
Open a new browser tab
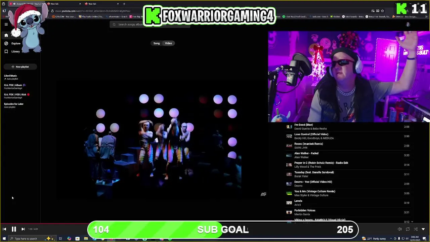124,4
